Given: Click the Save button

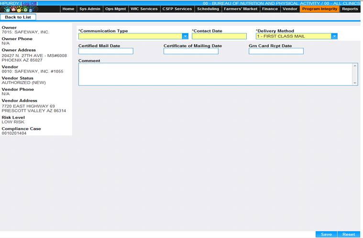Looking at the screenshot, I should coord(327,234).
